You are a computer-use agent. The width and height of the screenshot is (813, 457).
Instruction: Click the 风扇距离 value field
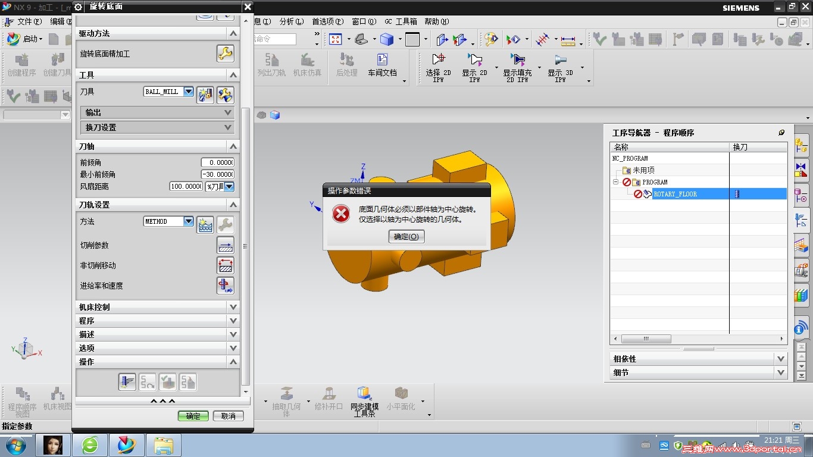187,187
